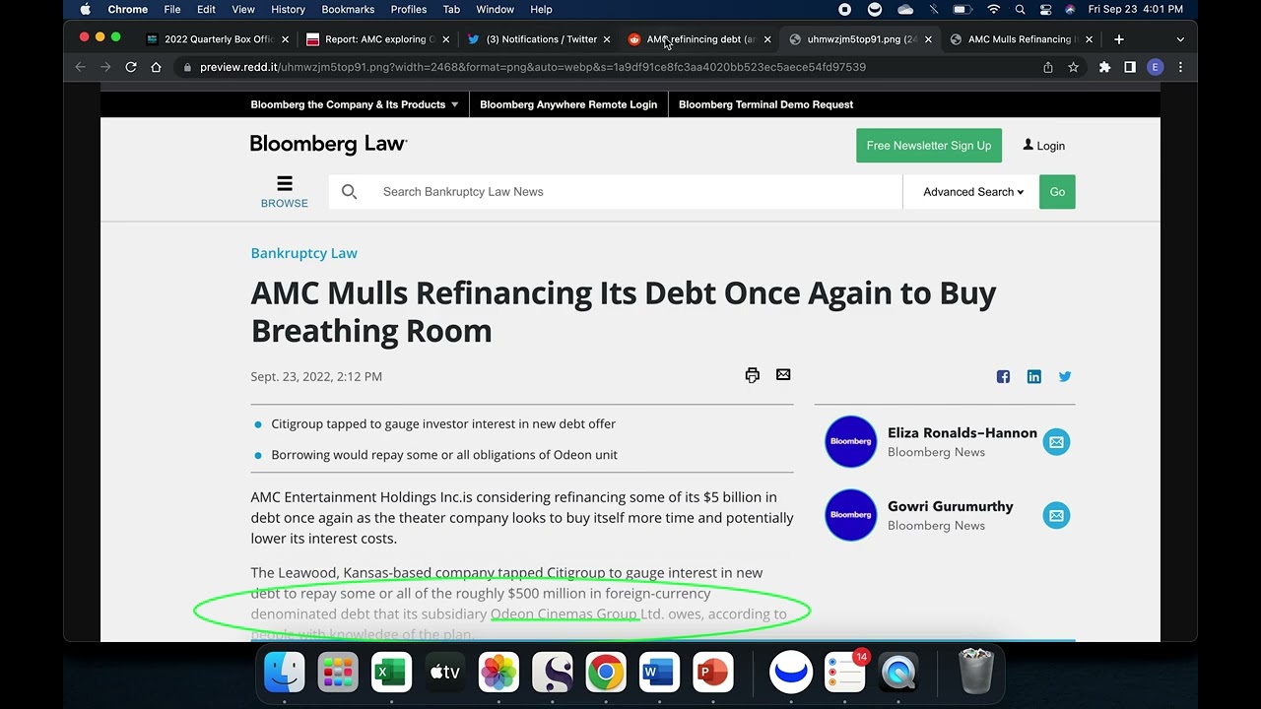The height and width of the screenshot is (709, 1261).
Task: Click the green Go button
Action: click(x=1057, y=192)
